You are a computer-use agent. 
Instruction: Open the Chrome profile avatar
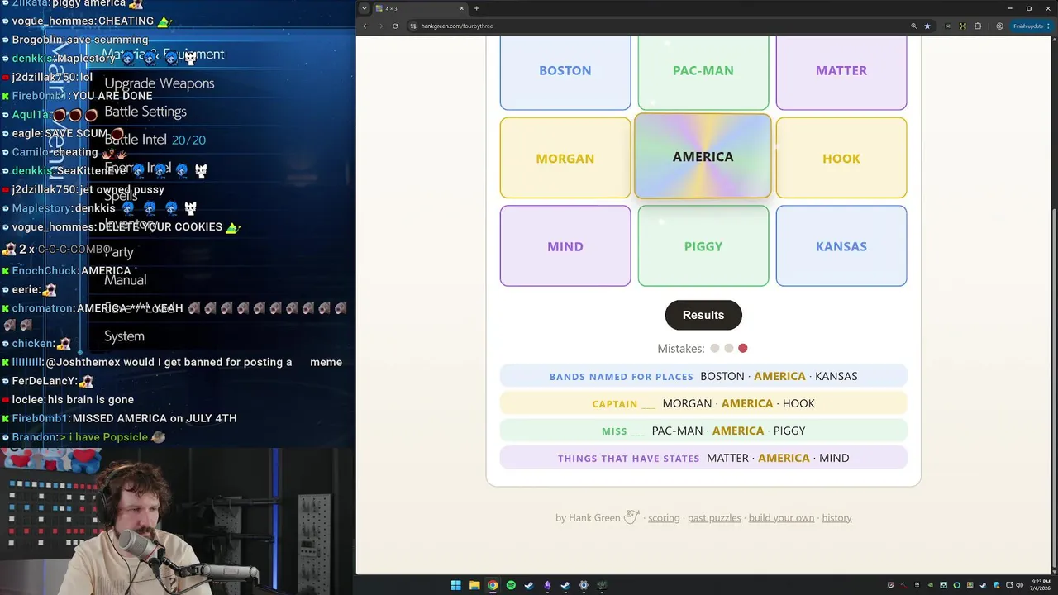point(999,26)
